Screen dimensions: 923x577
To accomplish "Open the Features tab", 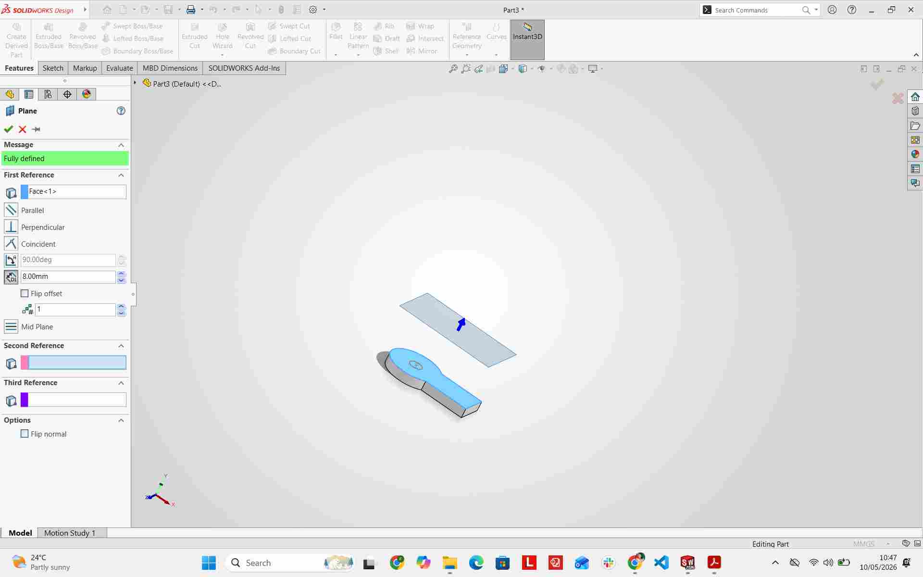I will click(19, 68).
